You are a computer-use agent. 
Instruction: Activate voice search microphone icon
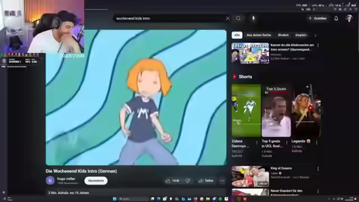tap(254, 19)
